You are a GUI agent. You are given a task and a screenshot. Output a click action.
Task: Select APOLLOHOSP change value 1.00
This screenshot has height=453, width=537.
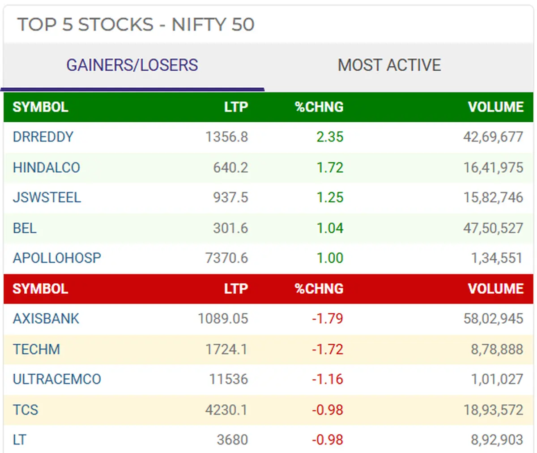(330, 258)
